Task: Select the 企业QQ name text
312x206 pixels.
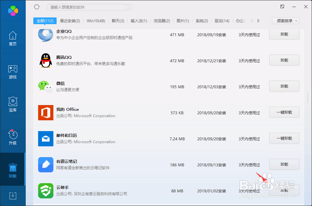Action: 64,31
